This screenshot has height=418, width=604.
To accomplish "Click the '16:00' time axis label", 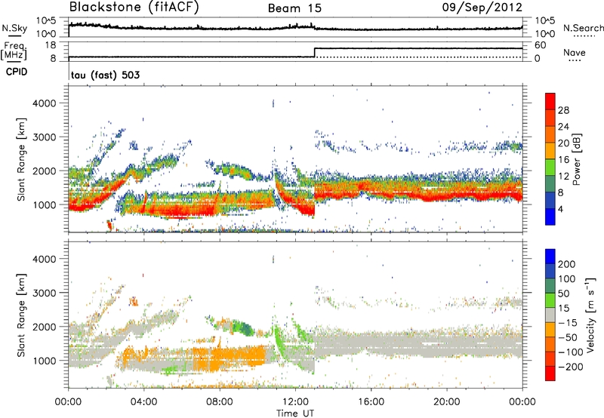I will [371, 402].
